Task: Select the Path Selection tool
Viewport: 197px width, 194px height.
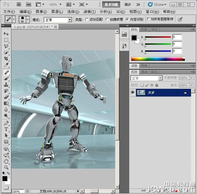Action: [6, 135]
